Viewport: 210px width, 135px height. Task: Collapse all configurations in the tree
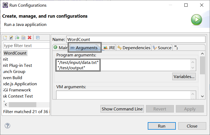pyautogui.click(x=38, y=38)
